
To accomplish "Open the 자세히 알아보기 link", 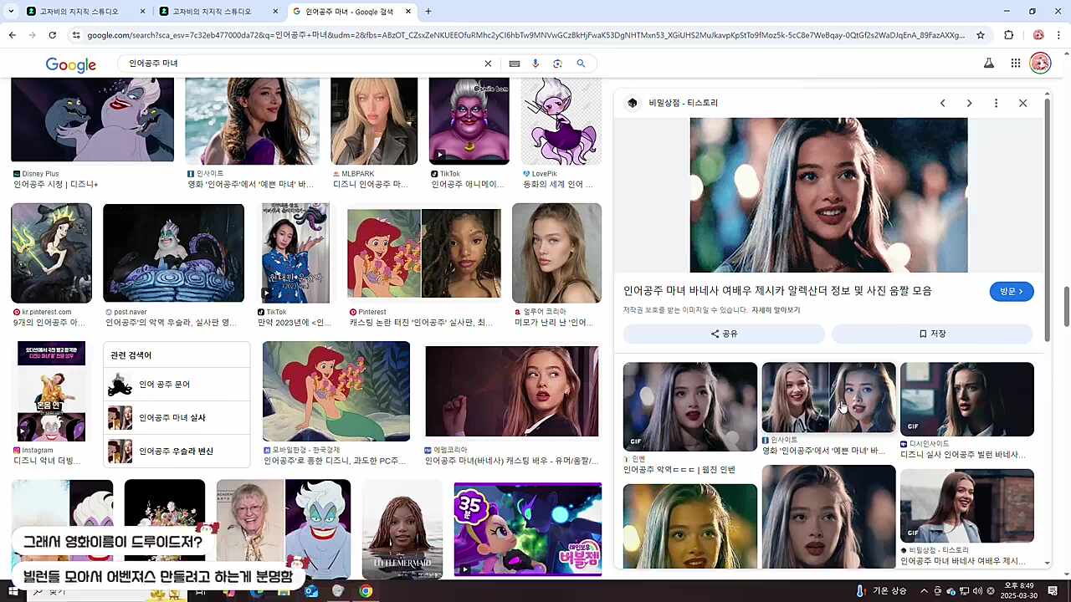I will [x=776, y=310].
